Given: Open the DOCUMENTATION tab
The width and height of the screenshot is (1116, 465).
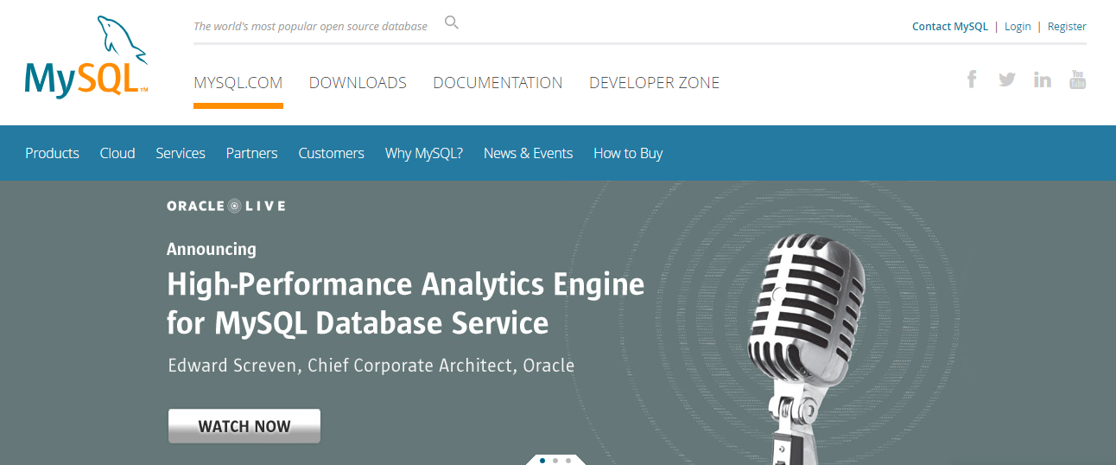Looking at the screenshot, I should pyautogui.click(x=498, y=83).
